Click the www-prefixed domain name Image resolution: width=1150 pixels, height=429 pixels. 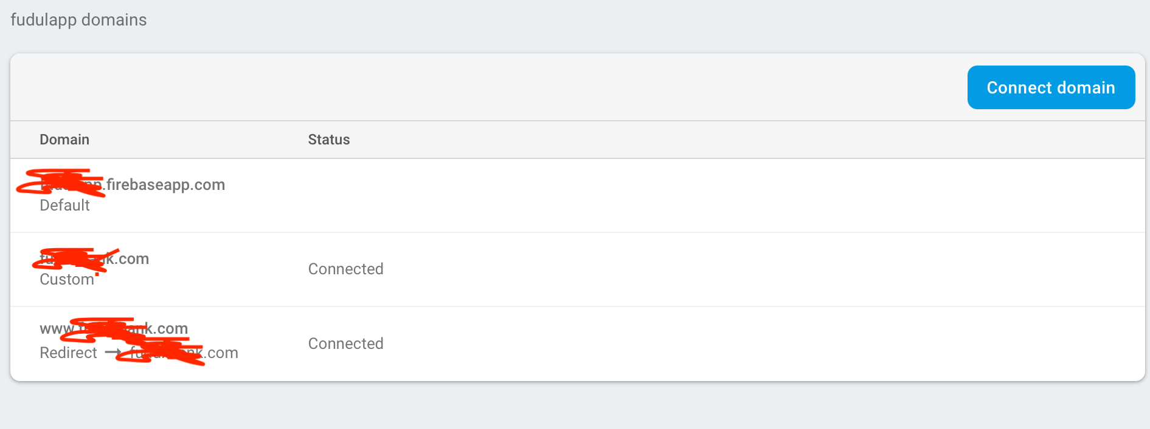tap(114, 328)
